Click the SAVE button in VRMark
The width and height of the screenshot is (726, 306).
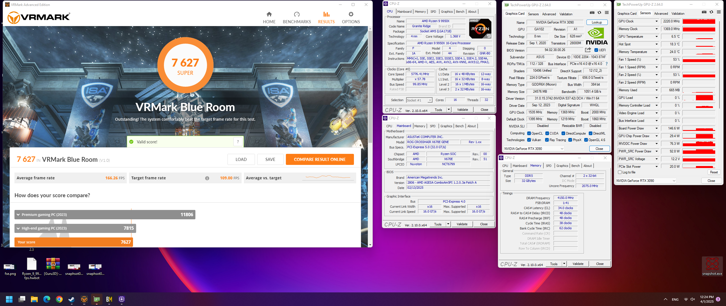coord(270,160)
